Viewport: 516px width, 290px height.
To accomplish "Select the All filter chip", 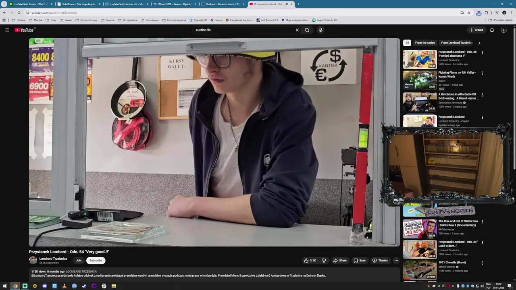I will [x=407, y=43].
